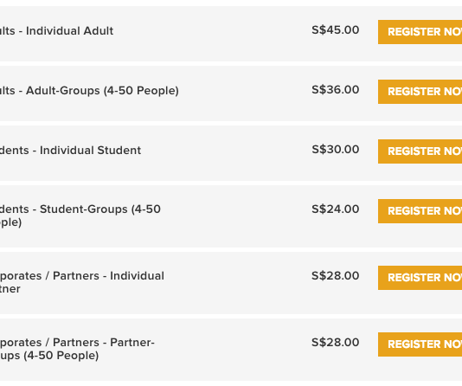Select the S$36.00 price text
This screenshot has width=462, height=386.
(x=336, y=89)
